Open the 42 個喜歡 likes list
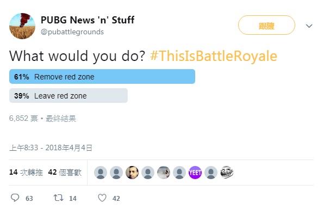This screenshot has width=330, height=215. (65, 172)
